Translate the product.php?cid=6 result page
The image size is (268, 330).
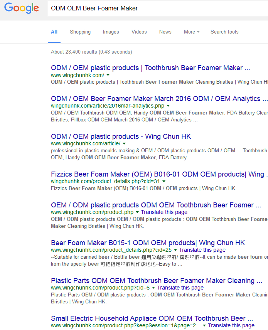click(x=180, y=288)
